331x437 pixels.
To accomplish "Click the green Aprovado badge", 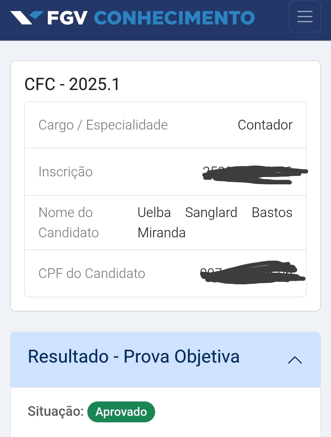I will click(121, 412).
